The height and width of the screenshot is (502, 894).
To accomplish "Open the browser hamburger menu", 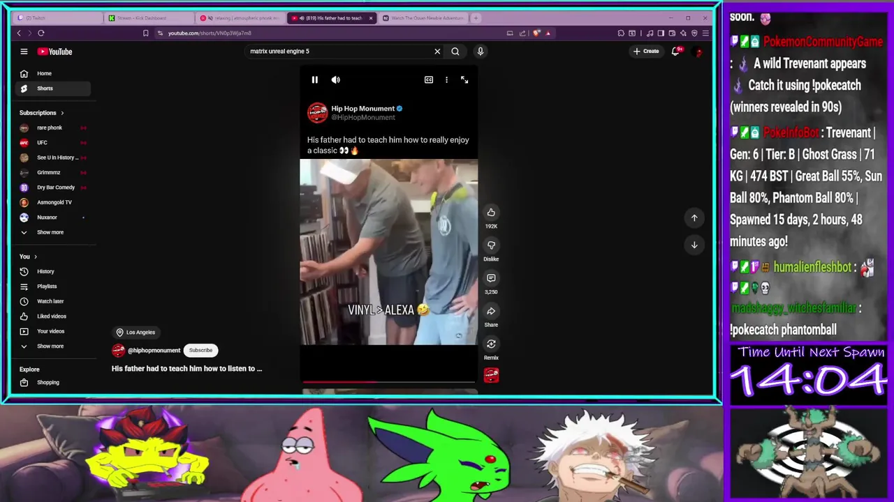I will point(705,33).
